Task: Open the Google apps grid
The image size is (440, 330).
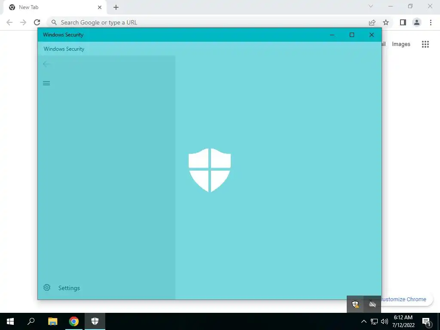Action: click(425, 44)
